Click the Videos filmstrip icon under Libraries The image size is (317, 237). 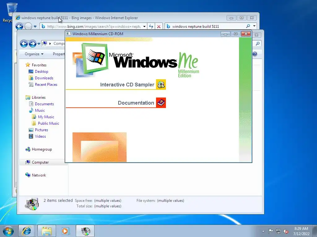[x=31, y=136]
